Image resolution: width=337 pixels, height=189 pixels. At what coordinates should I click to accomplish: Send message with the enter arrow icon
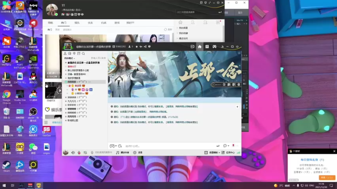click(x=218, y=146)
